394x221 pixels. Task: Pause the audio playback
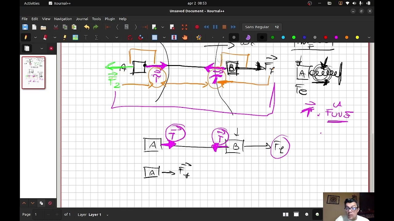215,27
